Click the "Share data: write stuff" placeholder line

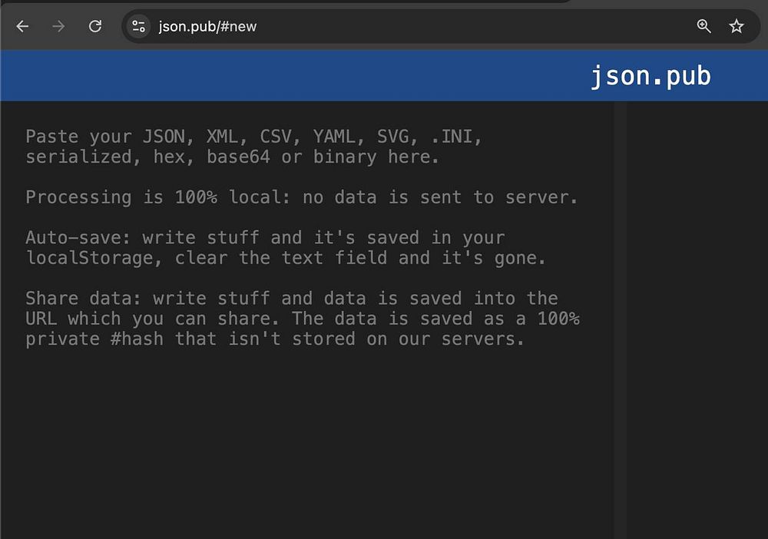[x=292, y=299]
